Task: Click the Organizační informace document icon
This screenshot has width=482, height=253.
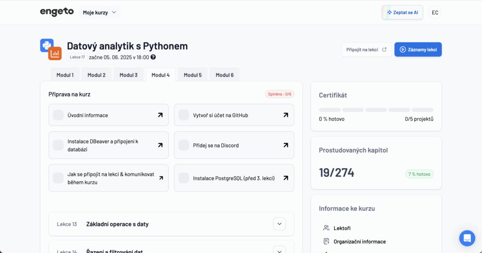Action: (x=326, y=241)
